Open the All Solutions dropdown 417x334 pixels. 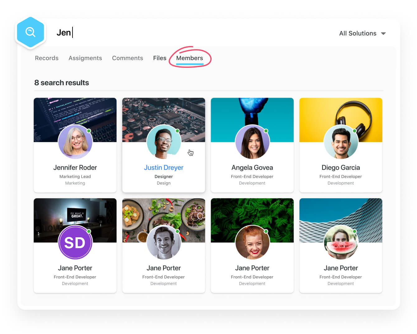tap(362, 33)
